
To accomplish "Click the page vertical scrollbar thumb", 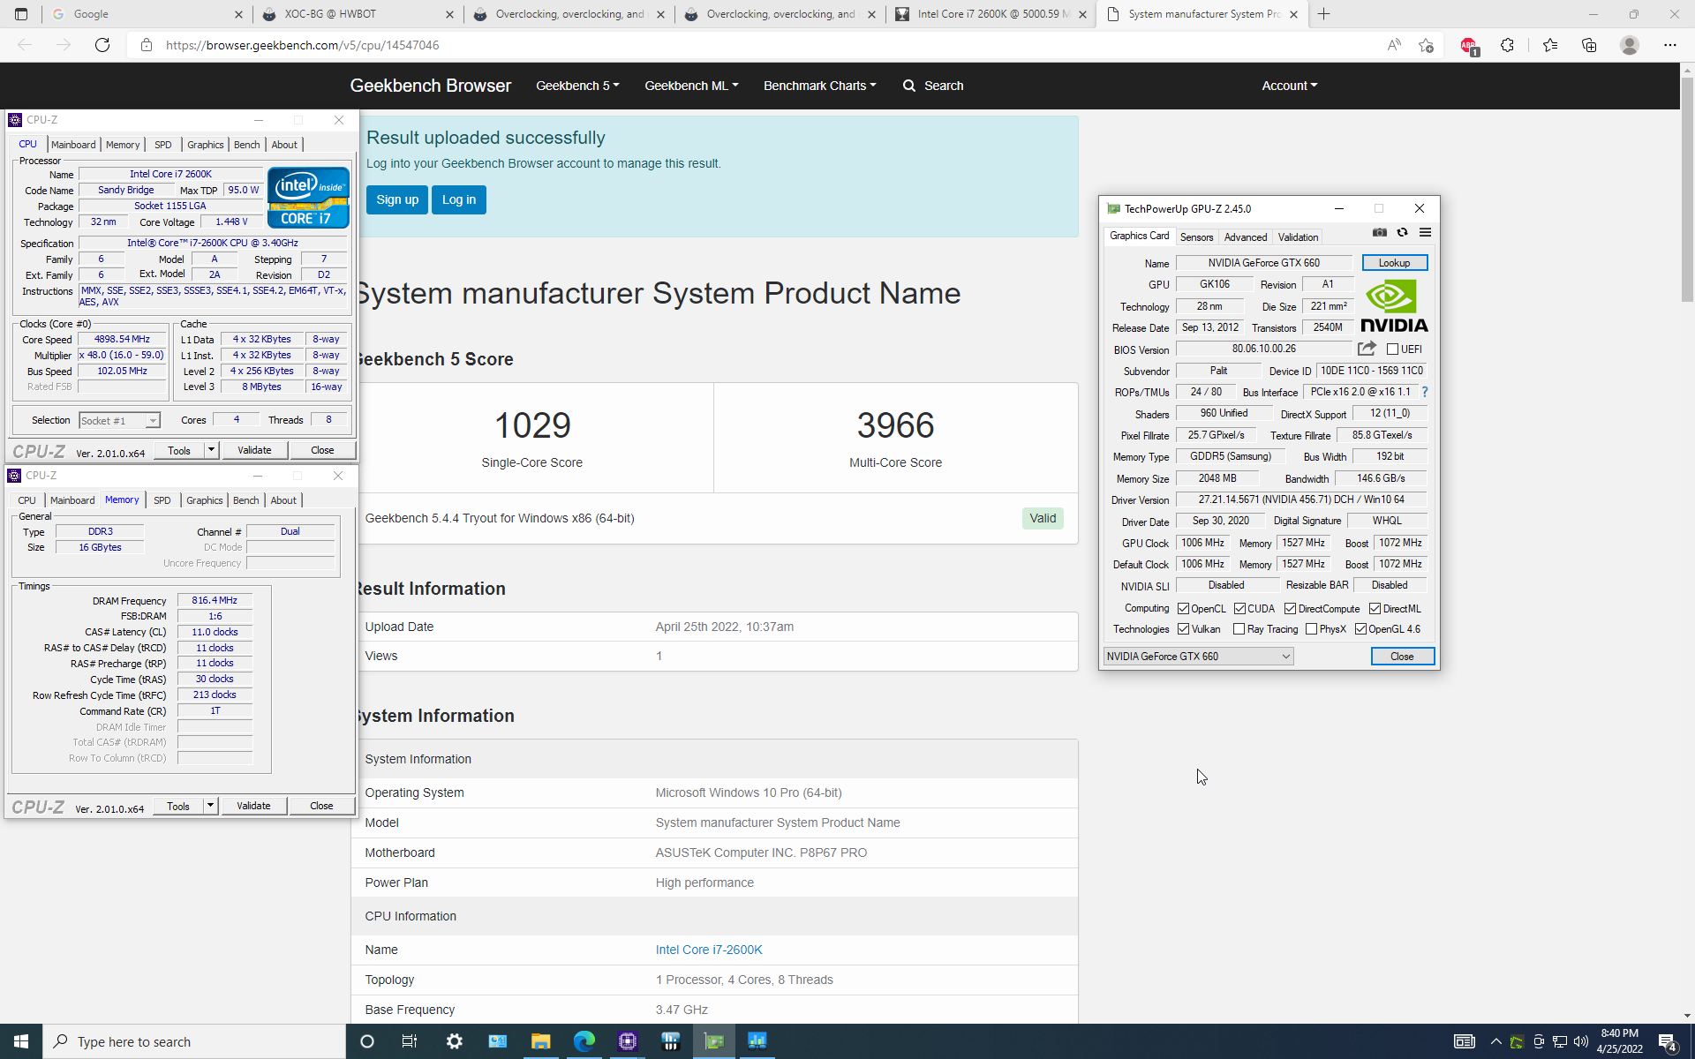I will tap(1687, 190).
